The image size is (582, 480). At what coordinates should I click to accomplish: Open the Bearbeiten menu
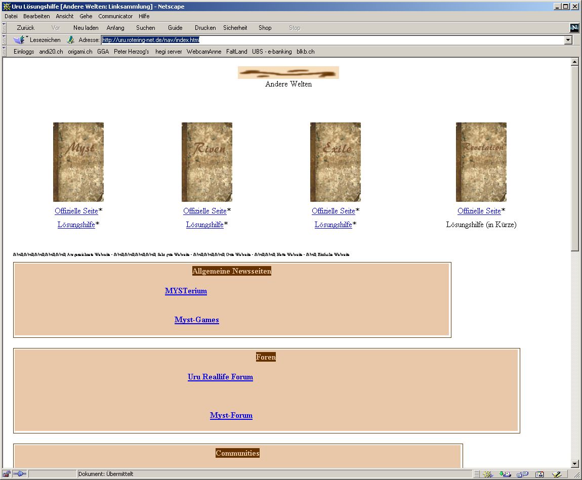click(36, 16)
